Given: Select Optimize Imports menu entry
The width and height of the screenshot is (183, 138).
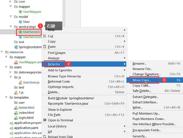Looking at the screenshot, I should 84,87.
